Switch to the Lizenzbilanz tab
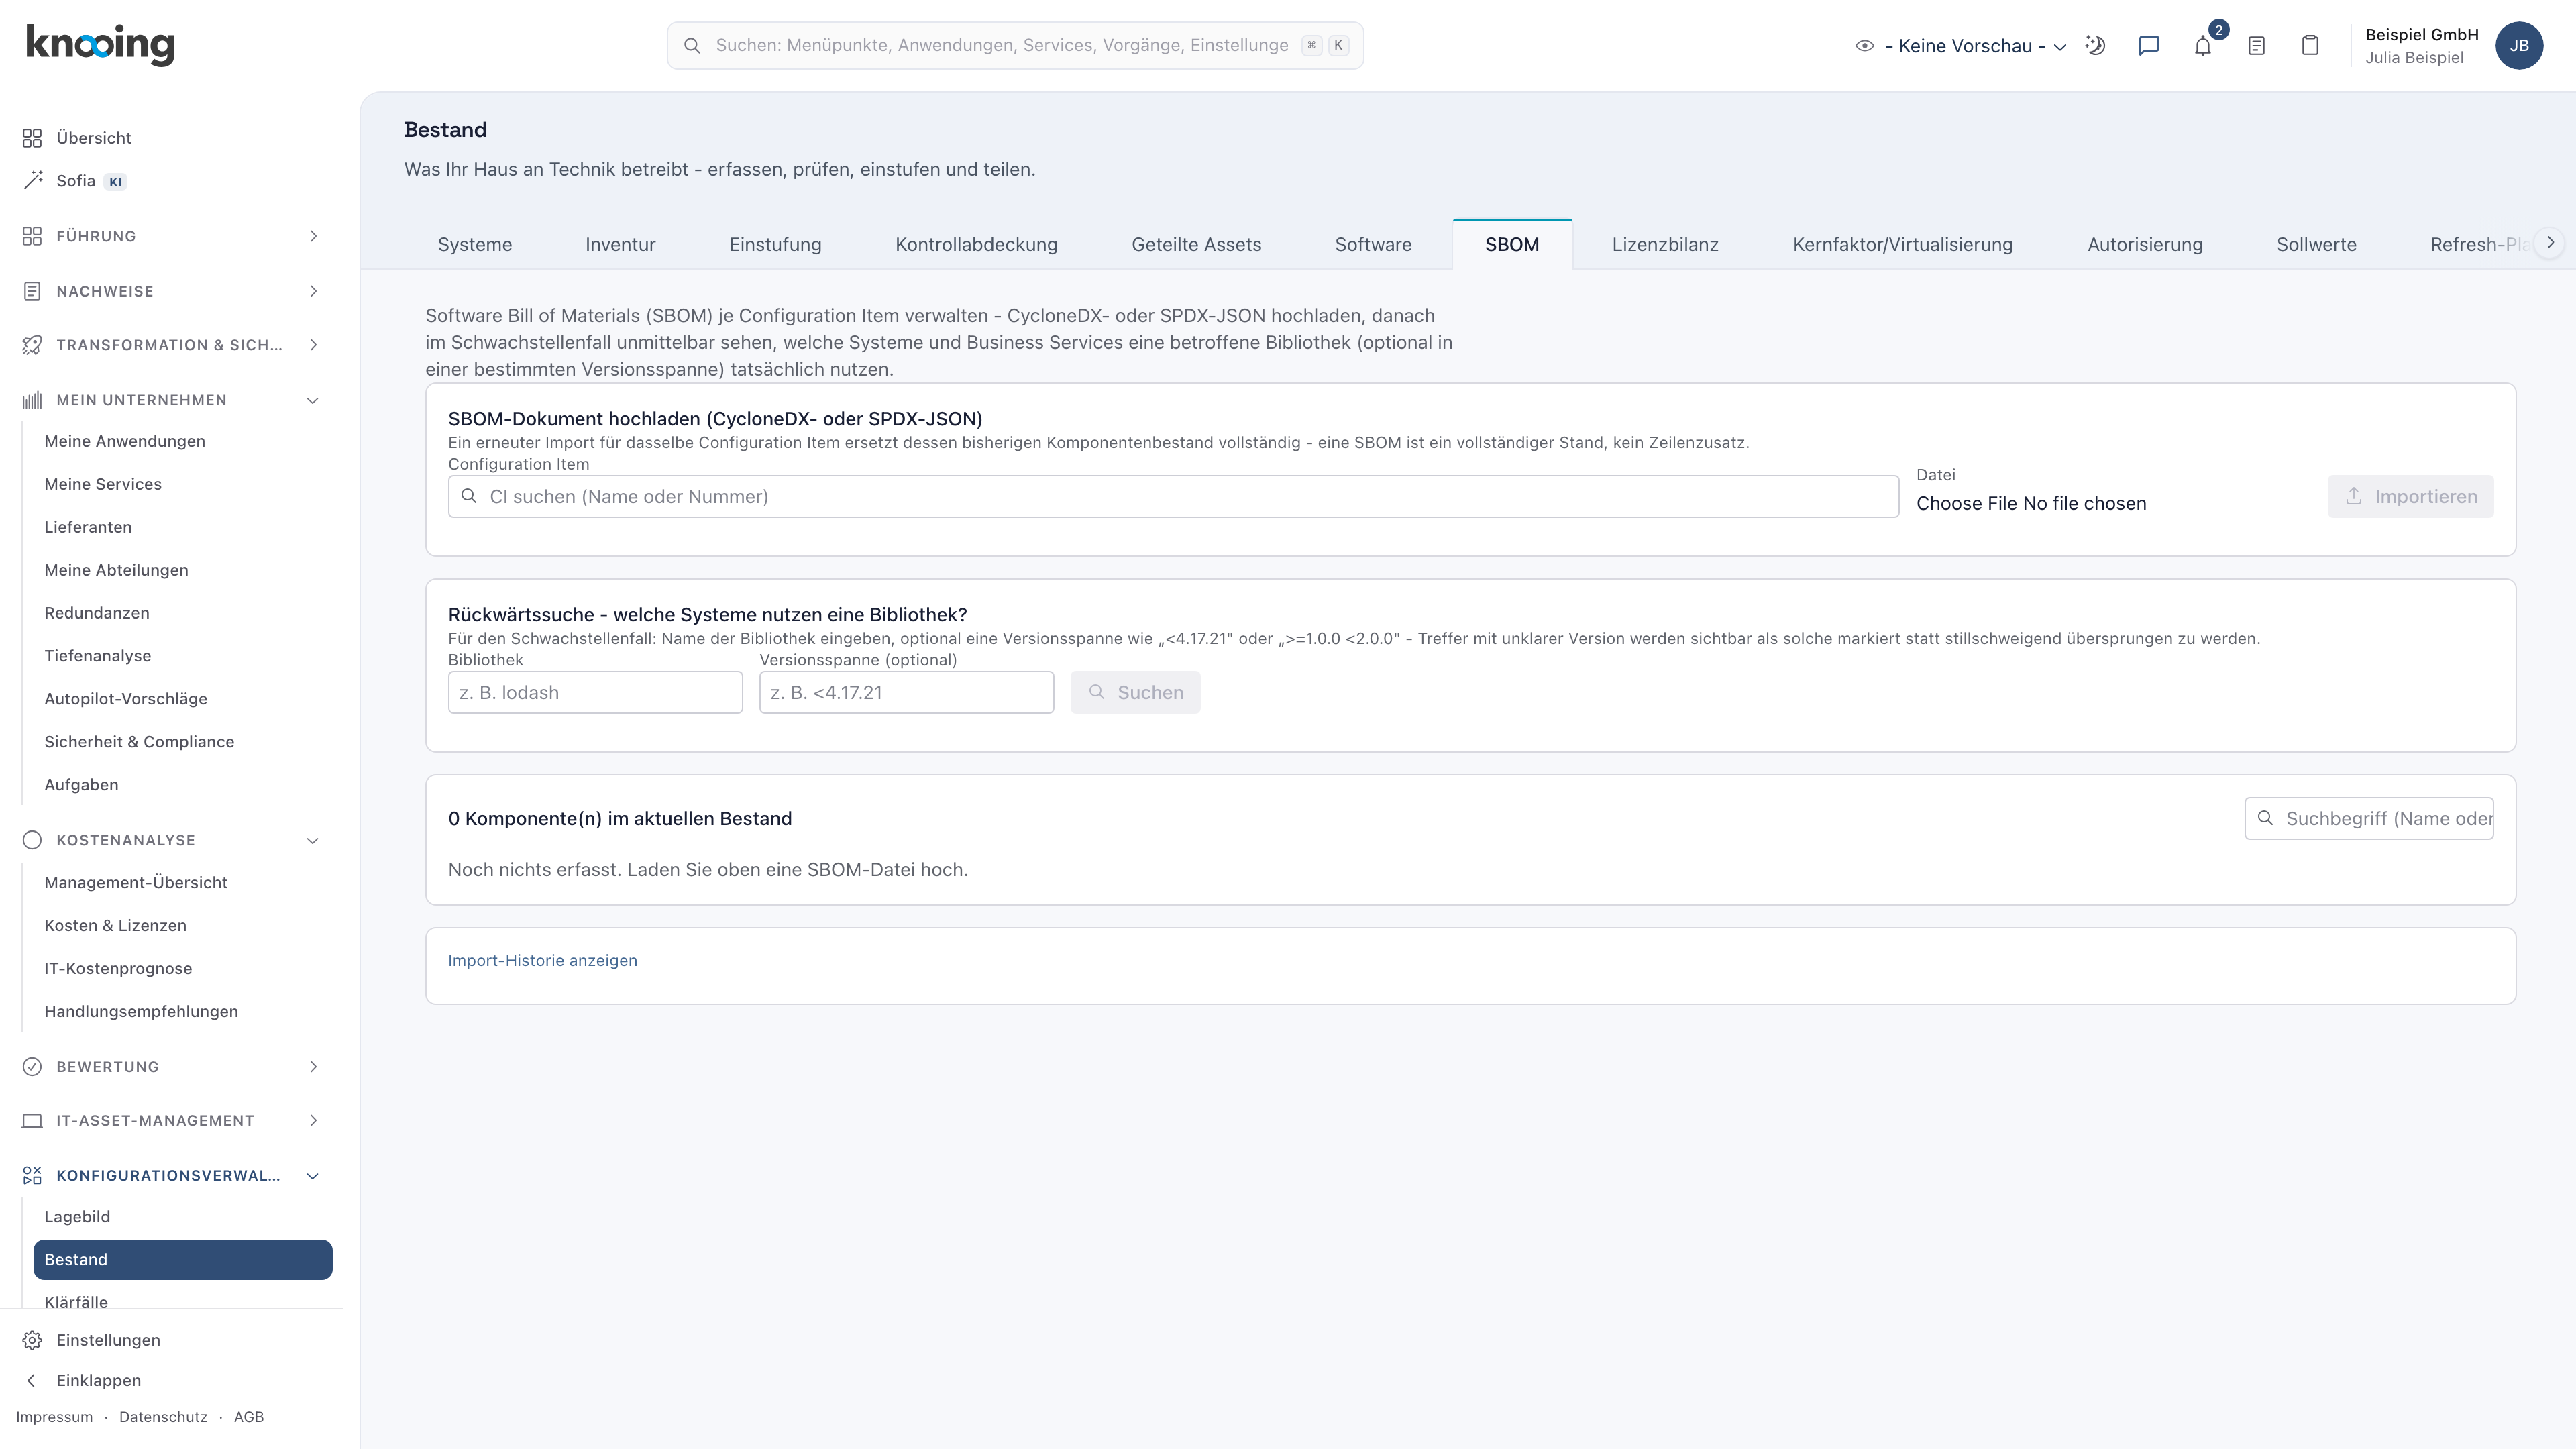The width and height of the screenshot is (2576, 1449). pos(1665,244)
